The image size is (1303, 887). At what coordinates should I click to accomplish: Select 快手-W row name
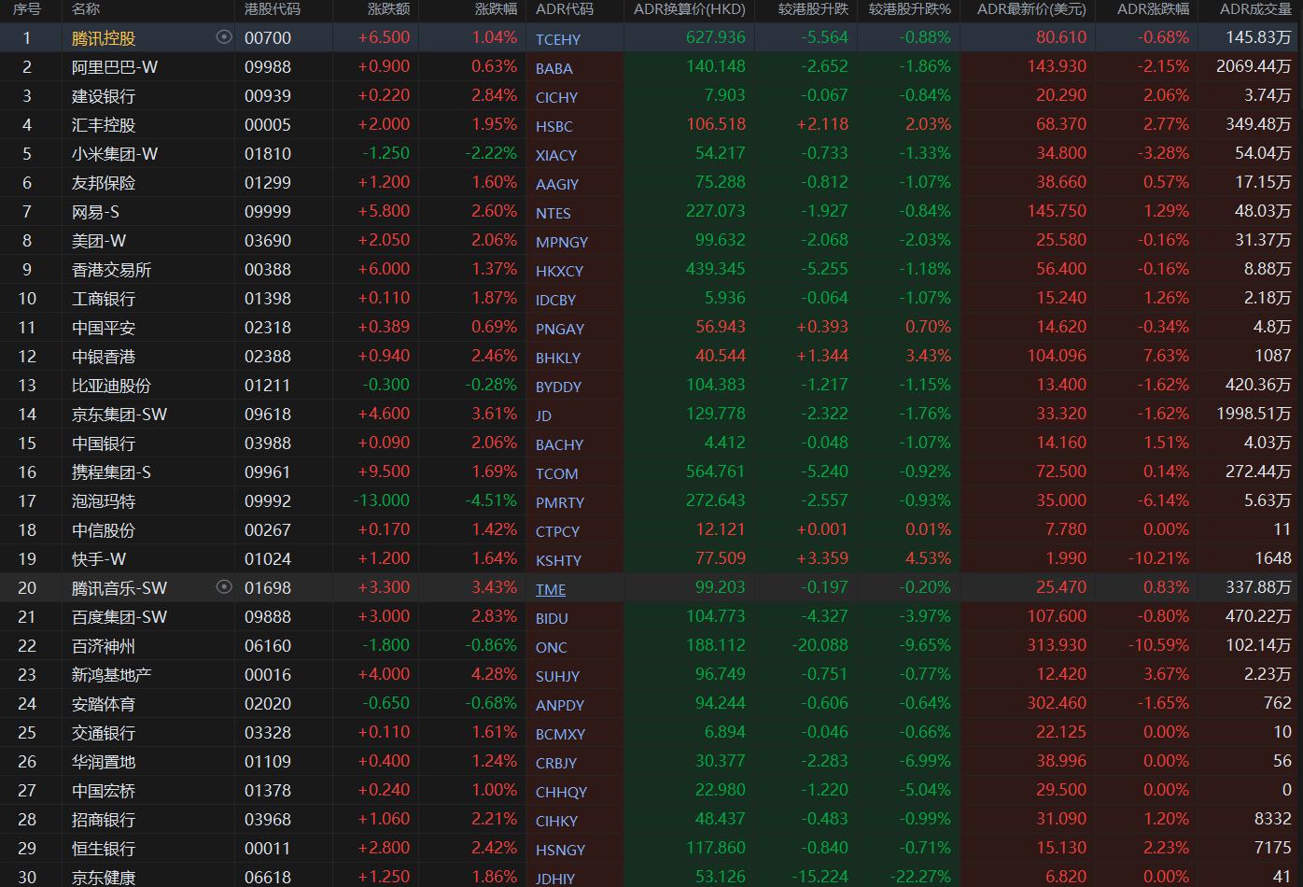[99, 559]
